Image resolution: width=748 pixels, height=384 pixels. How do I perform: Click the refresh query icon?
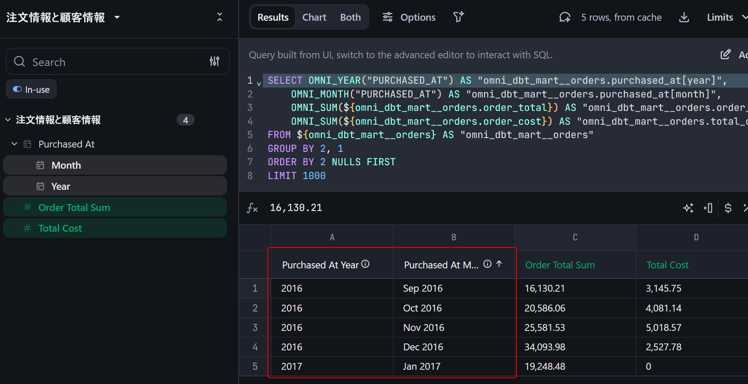click(x=565, y=17)
